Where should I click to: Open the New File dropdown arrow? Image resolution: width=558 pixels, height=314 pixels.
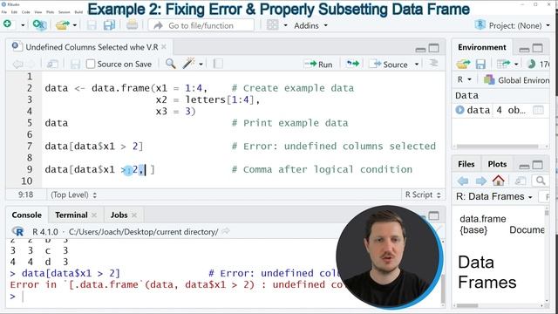(x=23, y=25)
